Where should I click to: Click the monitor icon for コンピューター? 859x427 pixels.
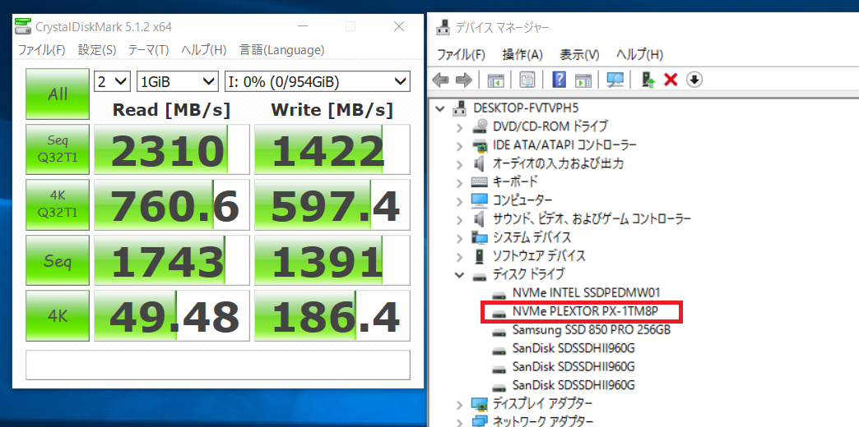click(x=479, y=200)
